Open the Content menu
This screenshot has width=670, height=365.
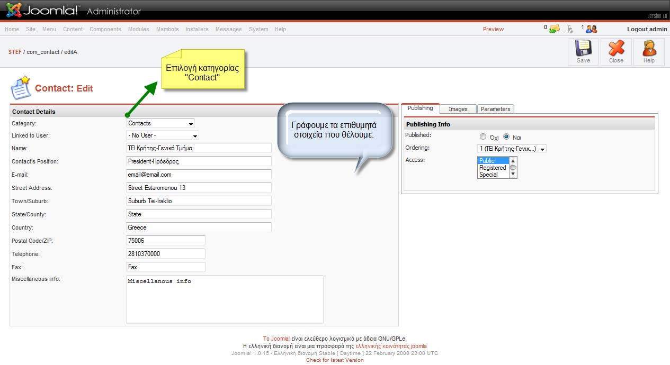click(x=73, y=29)
